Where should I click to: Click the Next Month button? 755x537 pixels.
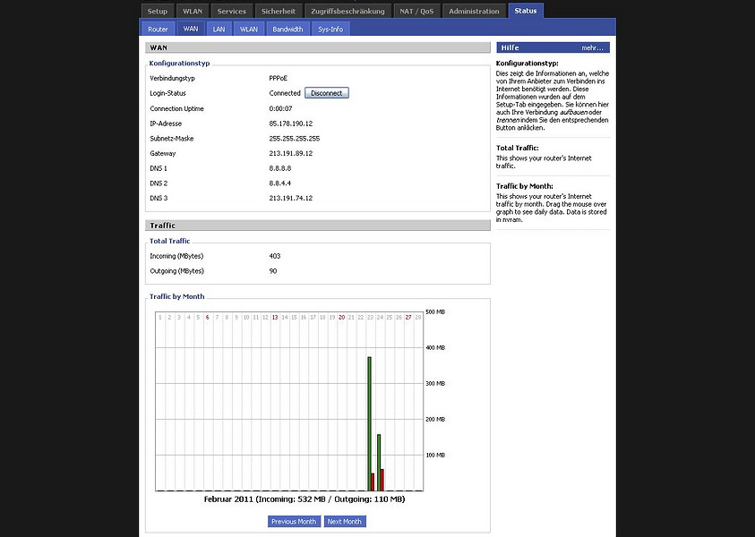click(345, 521)
